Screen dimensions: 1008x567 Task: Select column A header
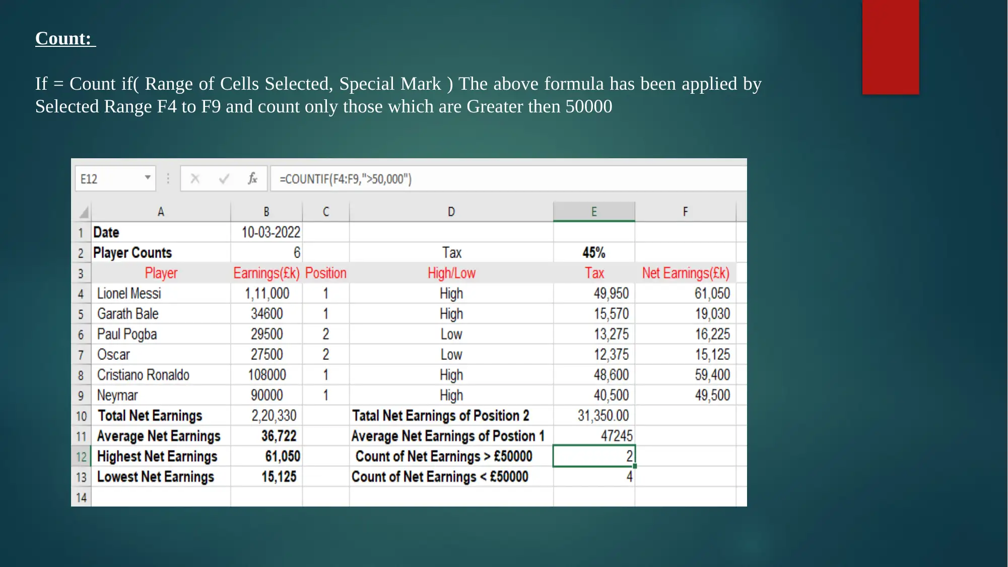(161, 212)
